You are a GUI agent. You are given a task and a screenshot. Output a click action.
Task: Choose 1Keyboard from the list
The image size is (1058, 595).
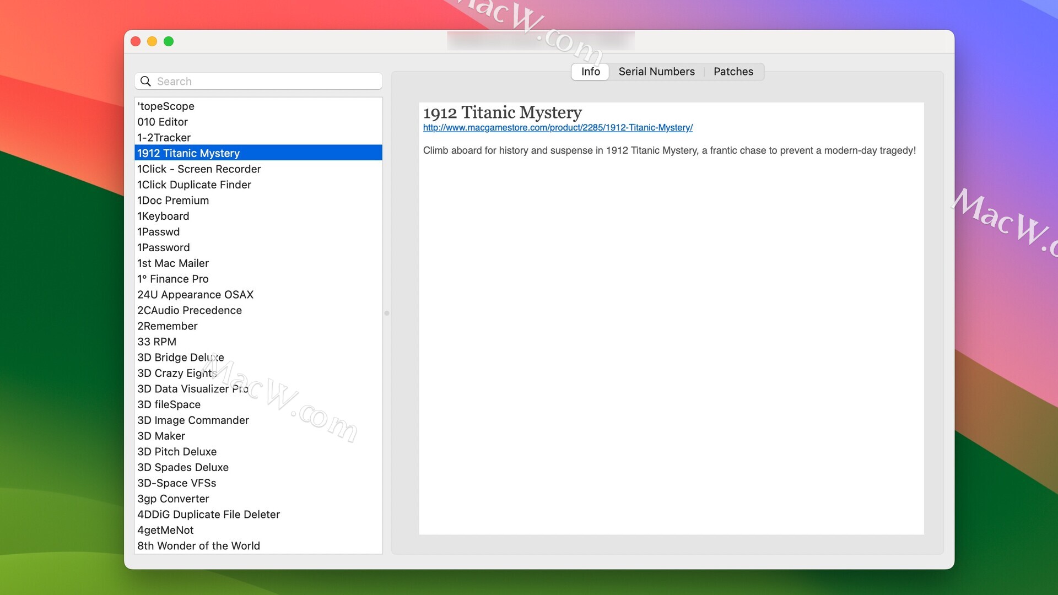tap(258, 216)
